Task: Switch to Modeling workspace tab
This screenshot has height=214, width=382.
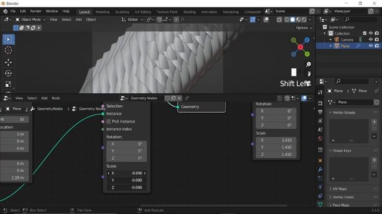Action: click(102, 12)
